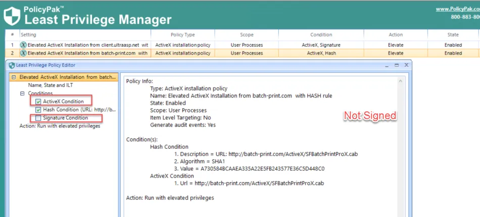Screen dimensions: 480x217
Task: Uncheck the ActiveX Condition checkbox
Action: (x=38, y=102)
